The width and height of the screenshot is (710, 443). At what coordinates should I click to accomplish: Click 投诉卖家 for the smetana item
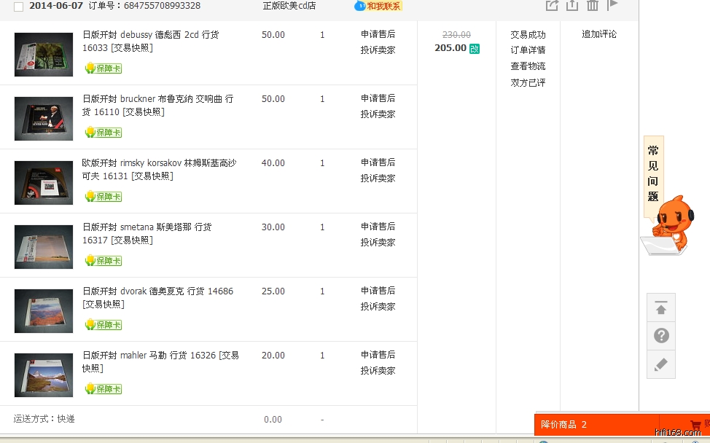coord(378,243)
